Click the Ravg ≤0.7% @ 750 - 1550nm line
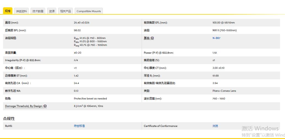 [x=90, y=45]
